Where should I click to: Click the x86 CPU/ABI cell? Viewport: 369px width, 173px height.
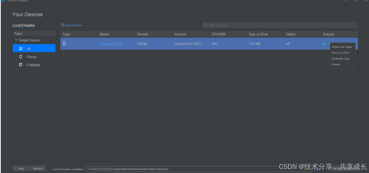pos(214,44)
